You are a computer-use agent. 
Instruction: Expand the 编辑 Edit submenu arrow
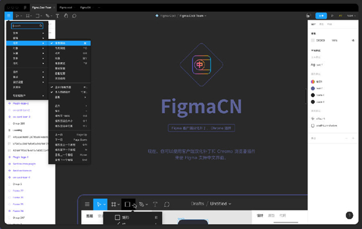(x=43, y=38)
